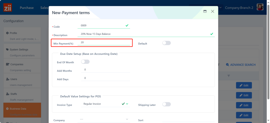
Task: Close the New-Payment terms dialog
Action: click(213, 12)
